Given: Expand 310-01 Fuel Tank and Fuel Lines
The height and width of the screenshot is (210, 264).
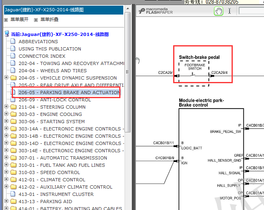Looking at the screenshot, I should [x=6, y=164].
